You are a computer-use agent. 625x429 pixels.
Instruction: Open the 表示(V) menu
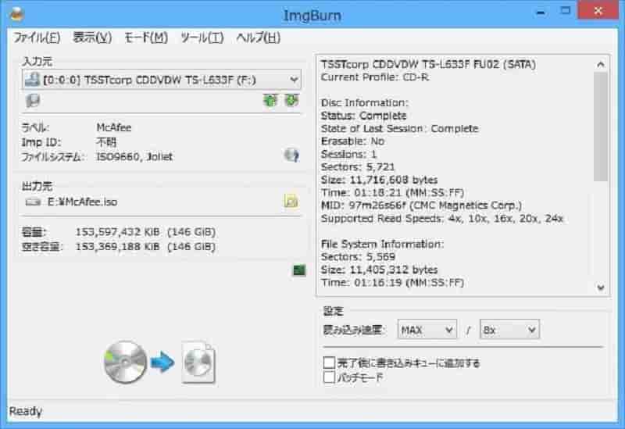pos(92,38)
